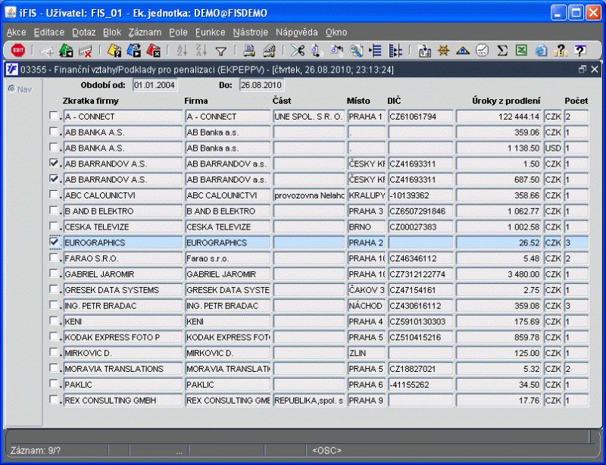The image size is (606, 465).
Task: Open the Akce menu
Action: 16,33
